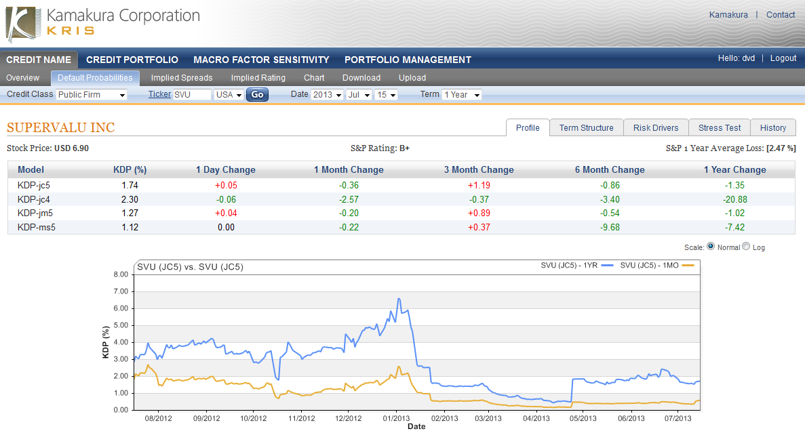Click the KDP-ms5 model row label
The height and width of the screenshot is (433, 805).
point(37,227)
